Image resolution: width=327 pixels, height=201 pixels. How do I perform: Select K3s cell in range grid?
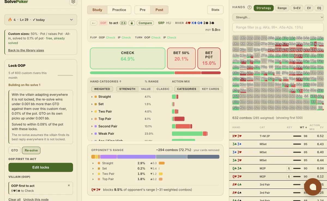313,44
